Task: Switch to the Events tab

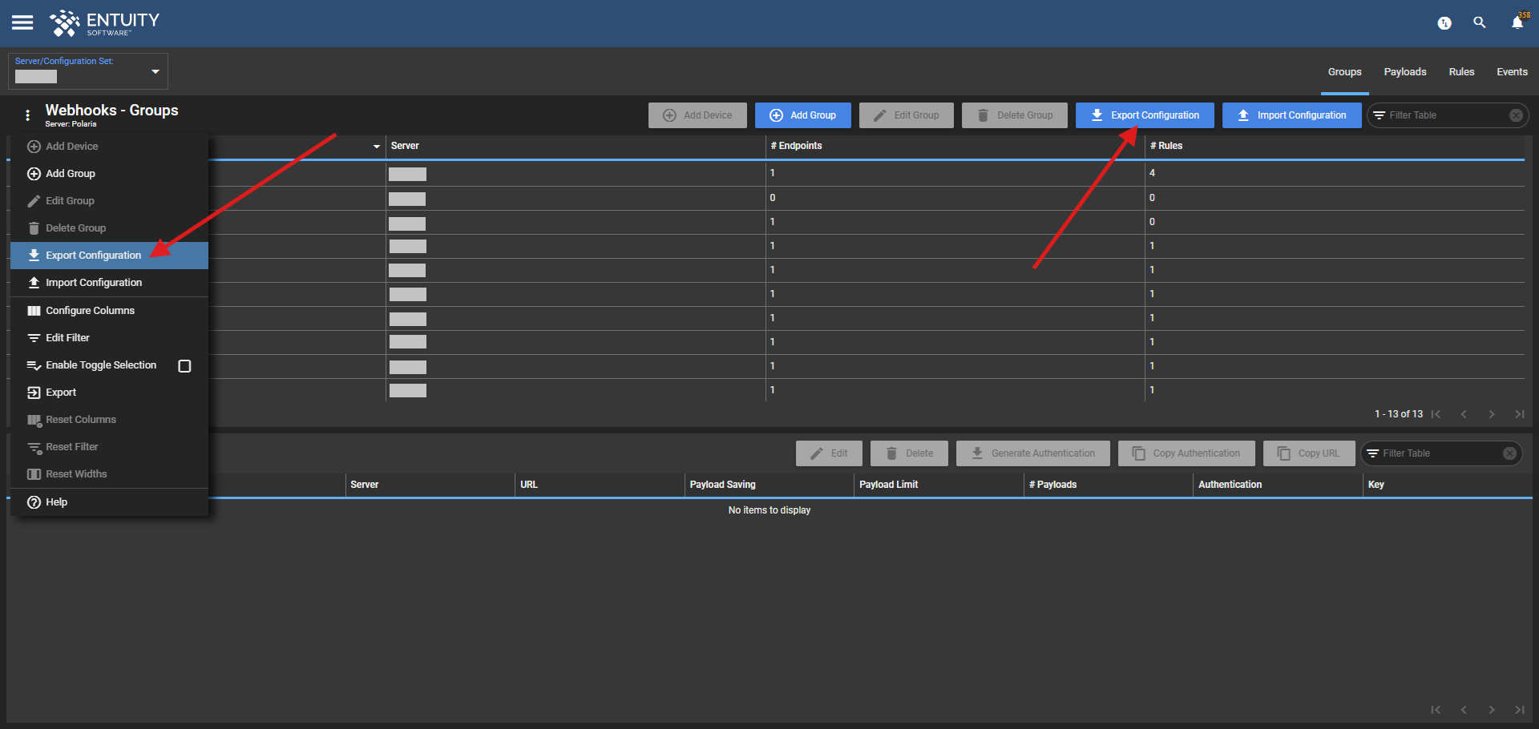Action: coord(1512,72)
